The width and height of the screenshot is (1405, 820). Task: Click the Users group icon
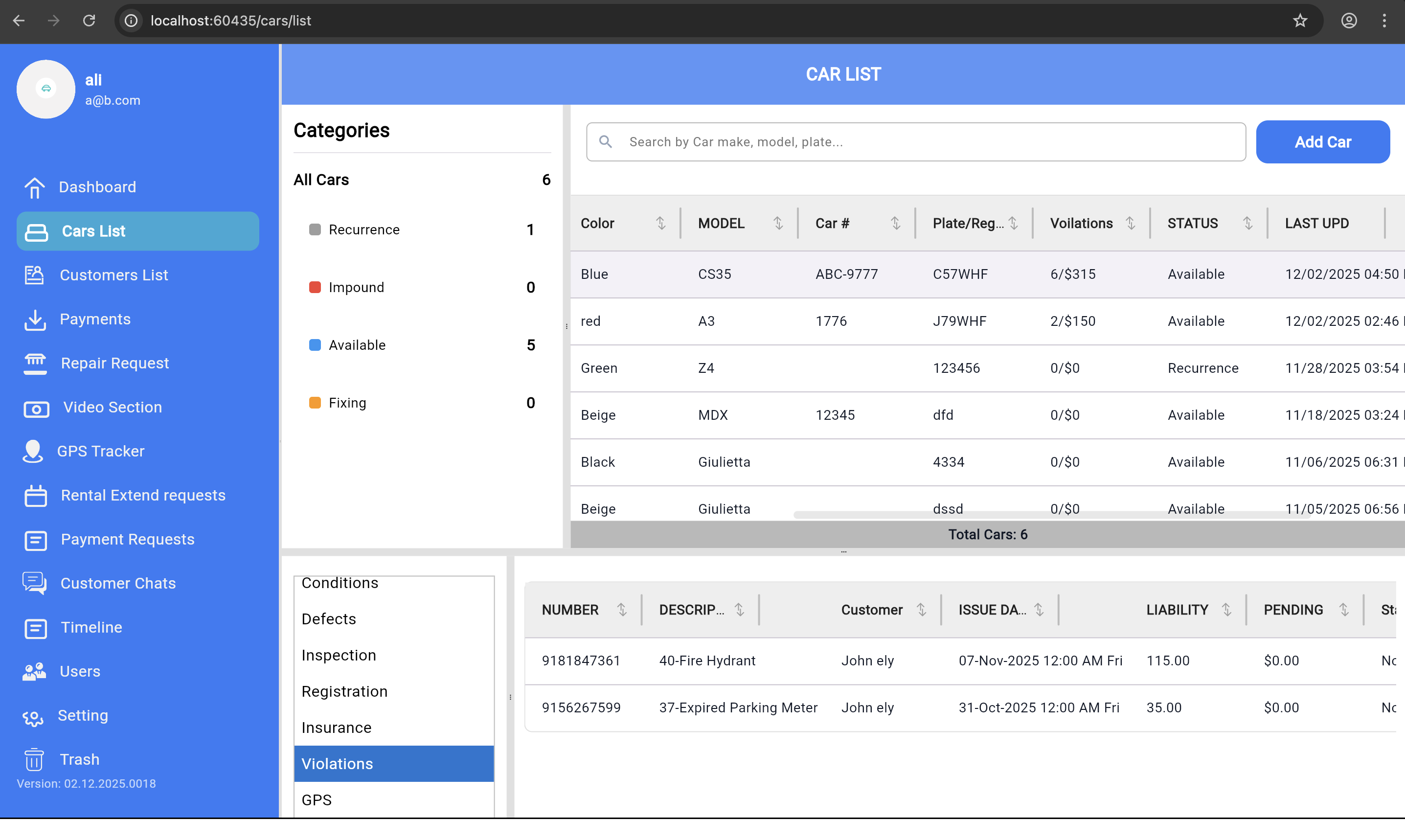point(34,672)
